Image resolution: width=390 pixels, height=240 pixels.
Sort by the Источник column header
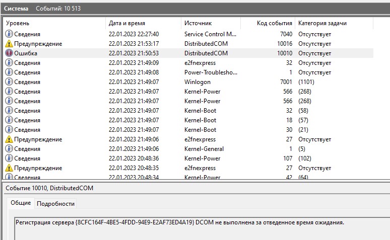(x=198, y=23)
